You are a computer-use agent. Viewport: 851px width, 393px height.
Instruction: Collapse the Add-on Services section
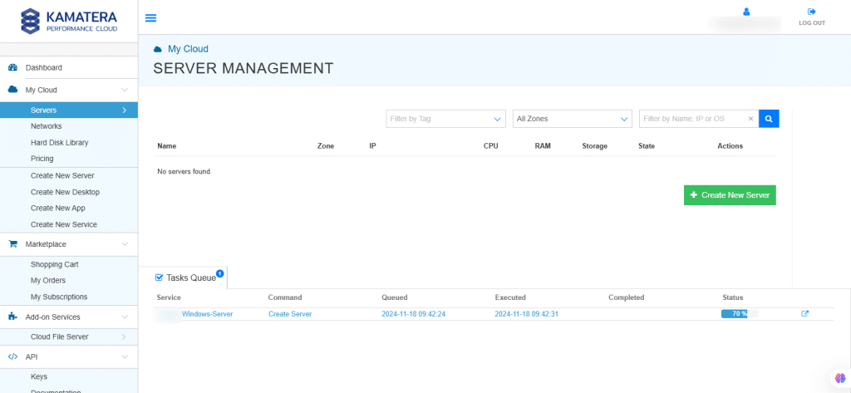click(x=124, y=317)
